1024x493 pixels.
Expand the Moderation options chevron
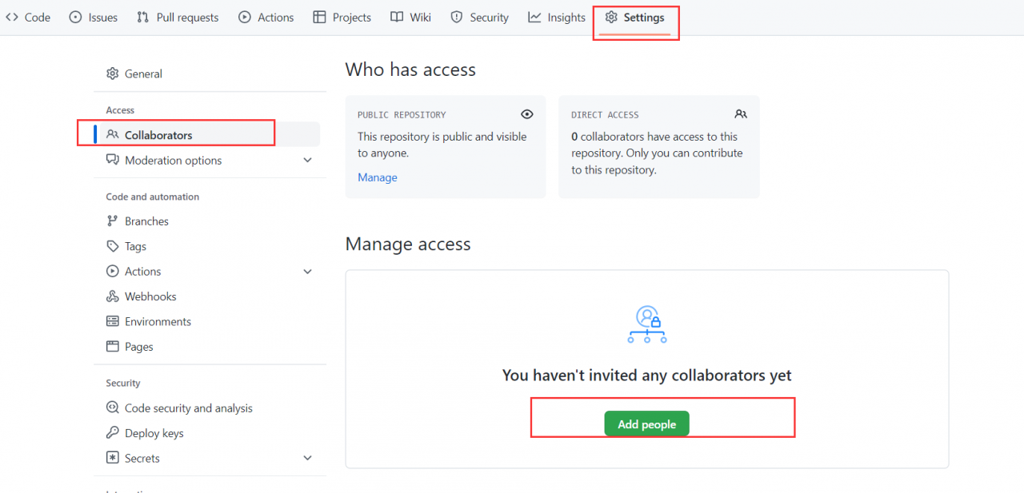[x=308, y=160]
